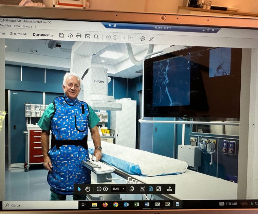258x214 pixels.
Task: Select the highlighter pen tool
Action: 151,39
